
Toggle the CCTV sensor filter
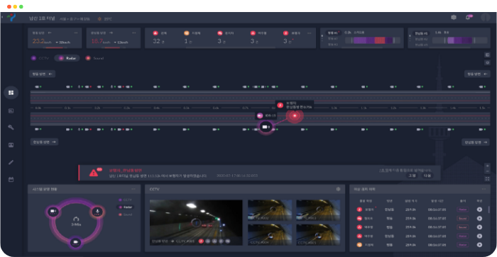(40, 58)
